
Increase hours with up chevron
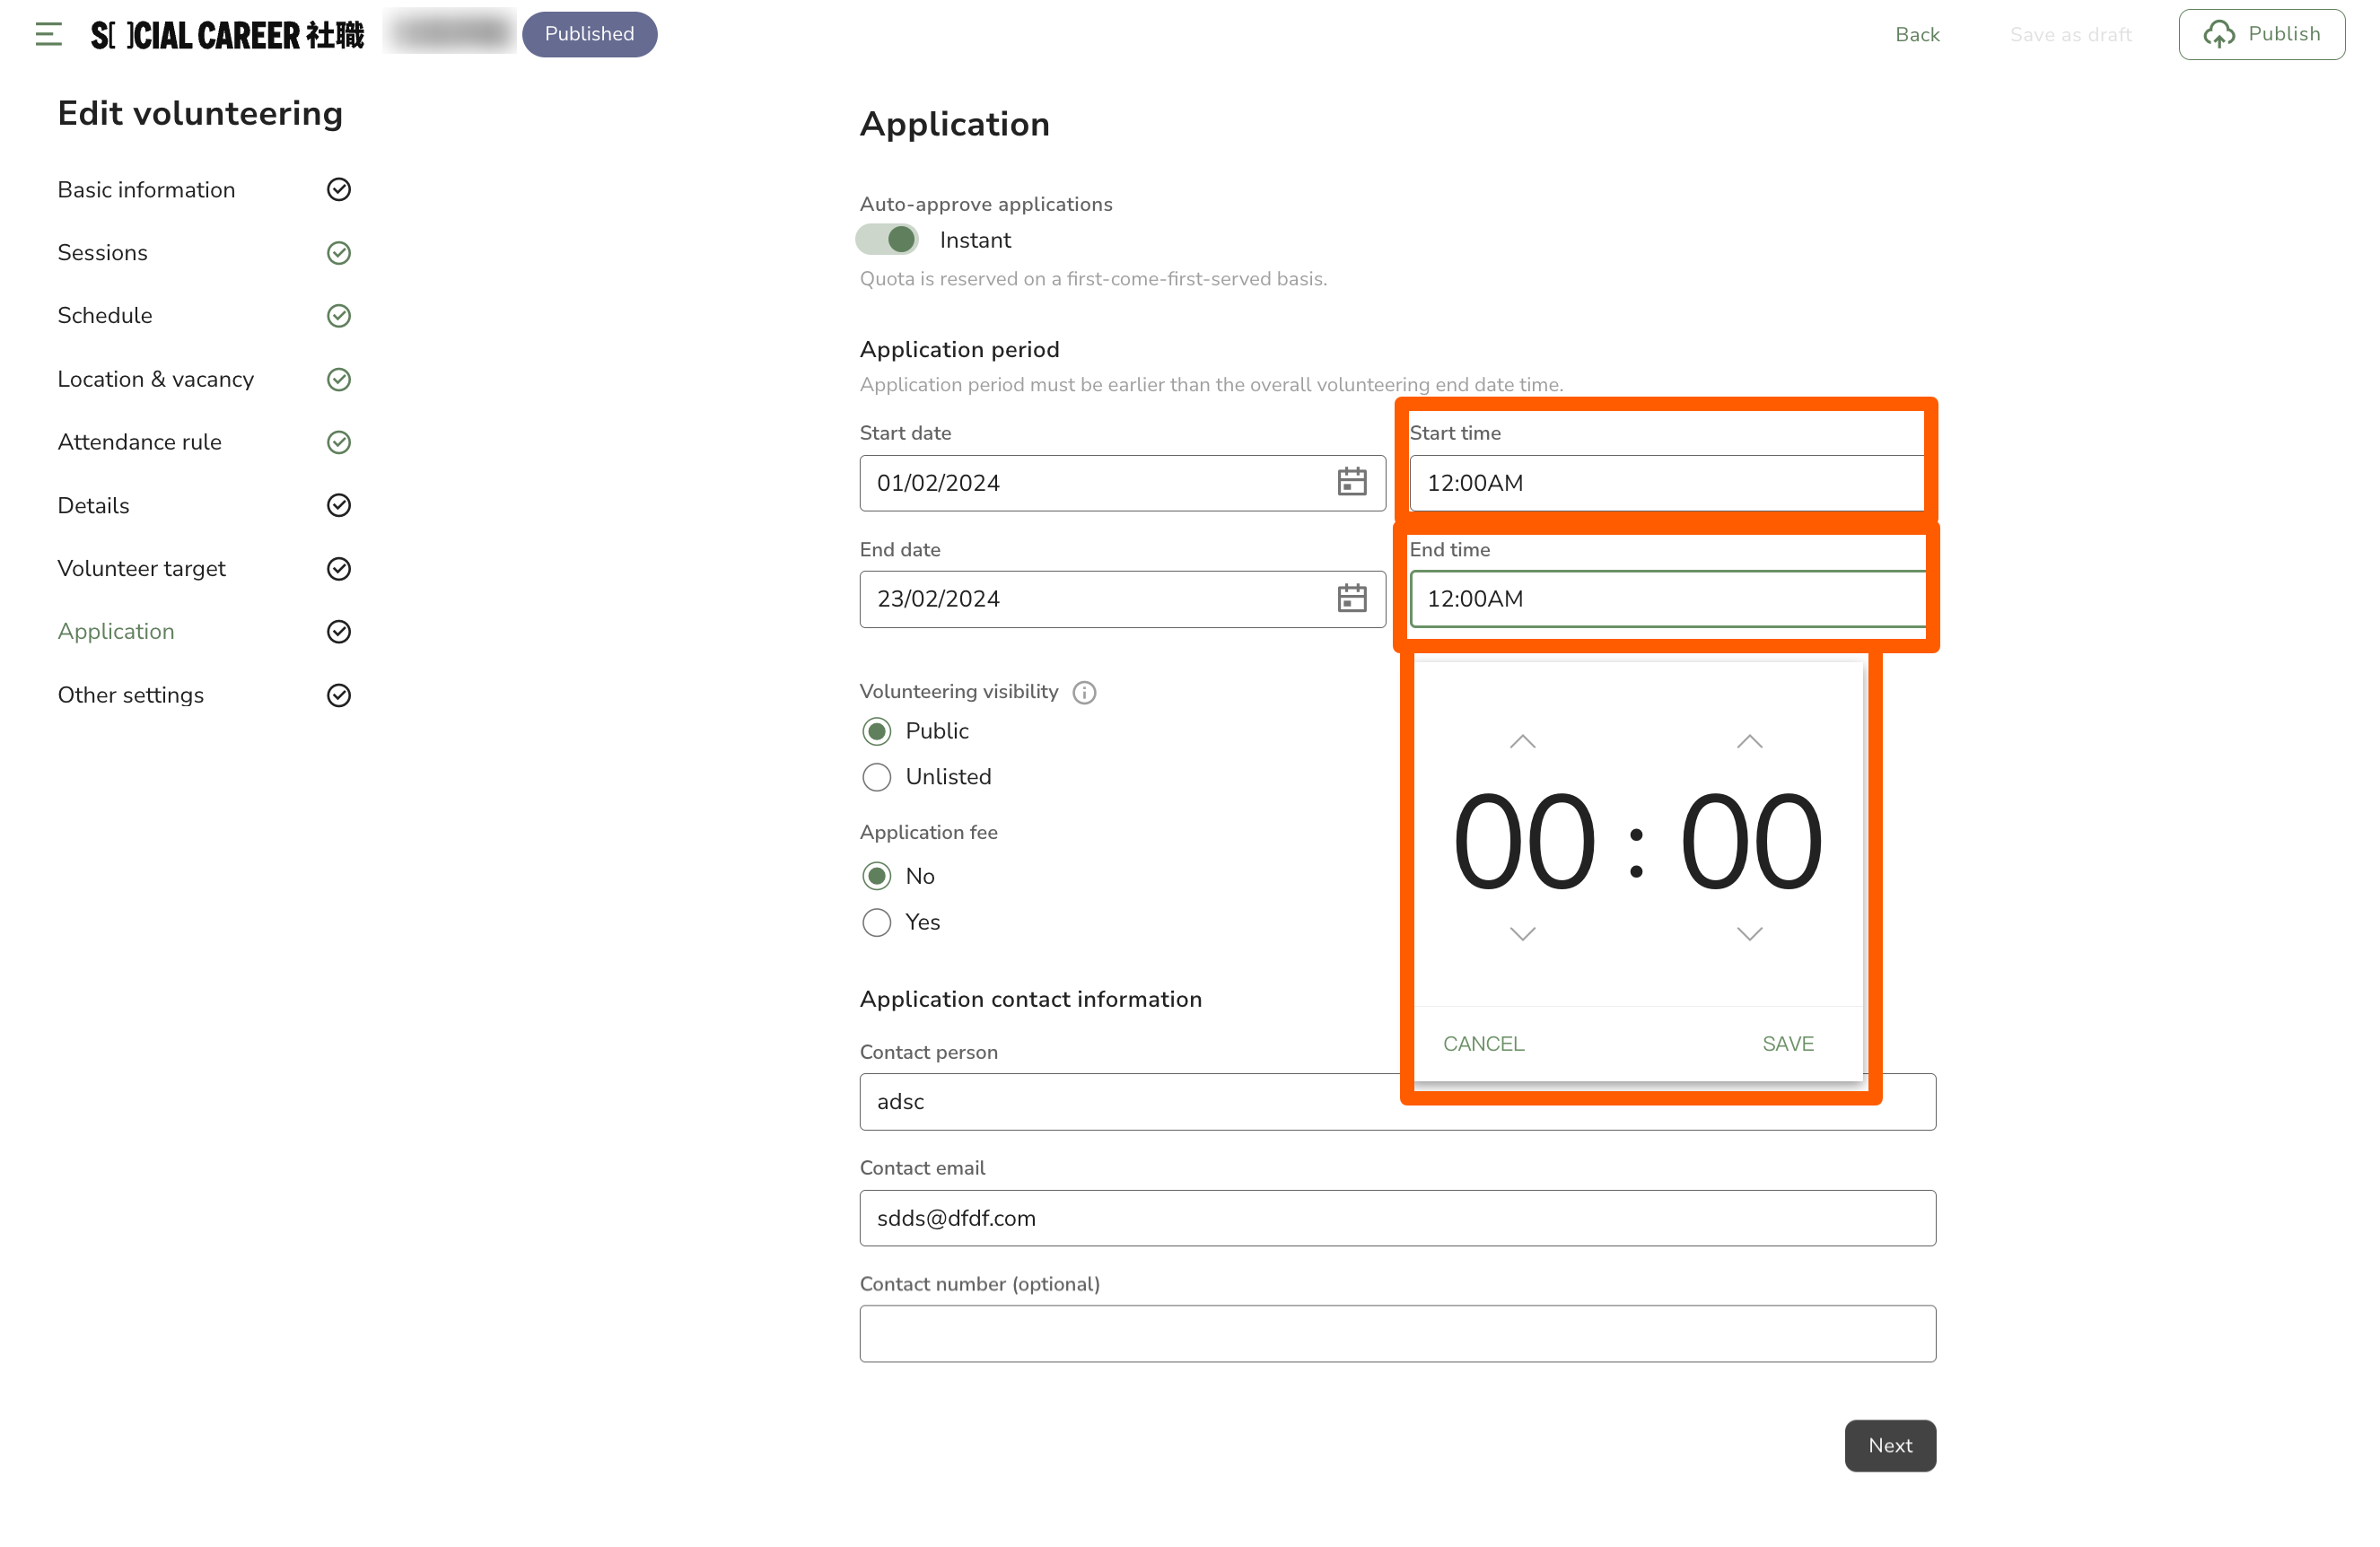1522,742
